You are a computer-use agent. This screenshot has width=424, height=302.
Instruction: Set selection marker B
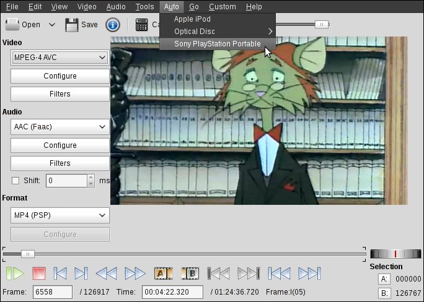click(x=190, y=274)
